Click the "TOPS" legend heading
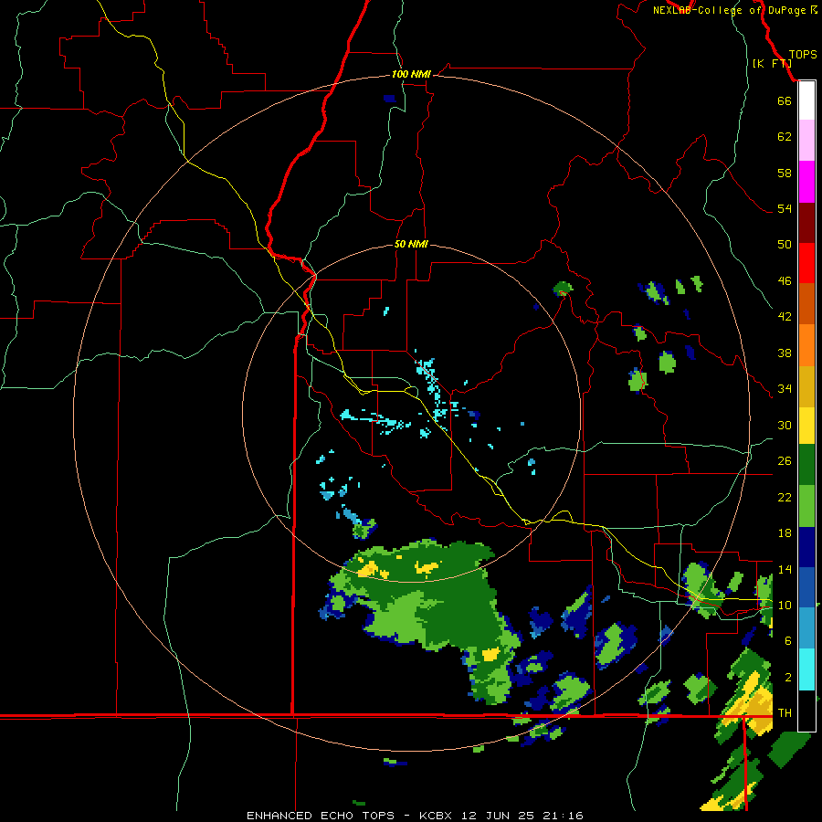Viewport: 822px width, 822px height. (803, 54)
